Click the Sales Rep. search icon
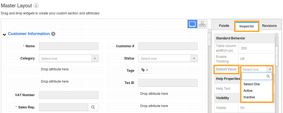Viewport: 283px width, 113px height. [x=93, y=107]
